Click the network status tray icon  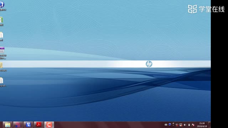tap(177, 125)
